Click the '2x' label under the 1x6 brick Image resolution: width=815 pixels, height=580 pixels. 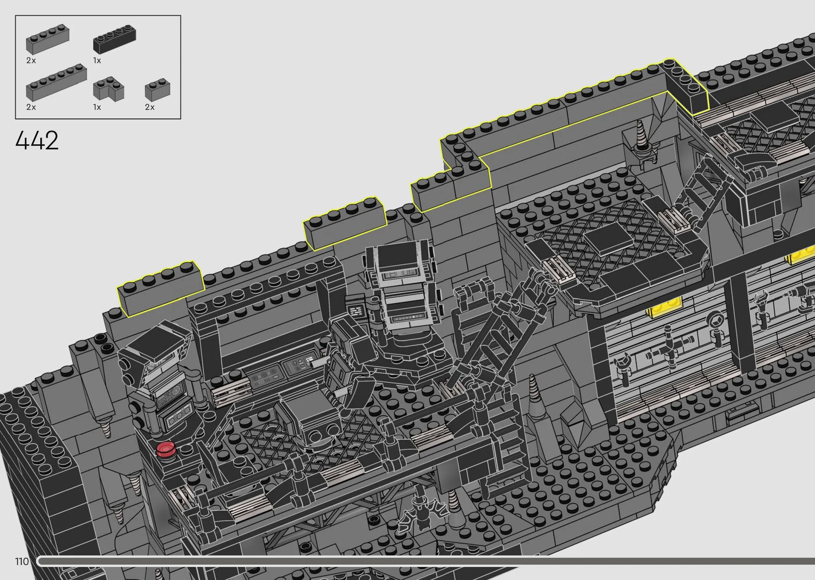(x=31, y=107)
